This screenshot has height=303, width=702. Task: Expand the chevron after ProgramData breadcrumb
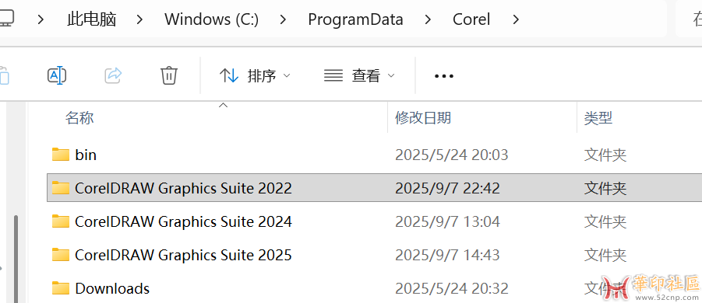[428, 19]
